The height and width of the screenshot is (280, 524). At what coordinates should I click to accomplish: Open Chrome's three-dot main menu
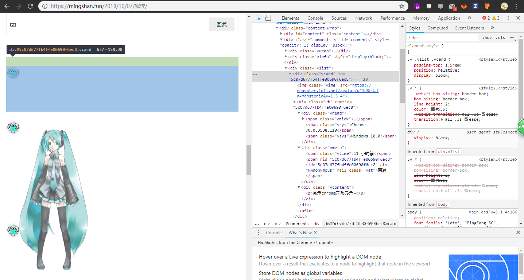click(516, 6)
